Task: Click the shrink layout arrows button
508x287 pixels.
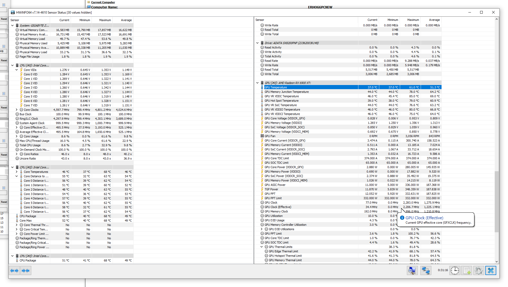Action: [26, 271]
